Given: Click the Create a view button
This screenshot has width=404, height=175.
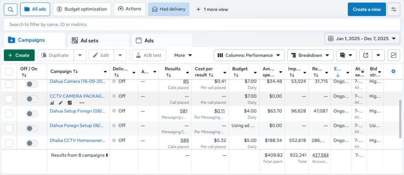Looking at the screenshot, I should pyautogui.click(x=367, y=9).
